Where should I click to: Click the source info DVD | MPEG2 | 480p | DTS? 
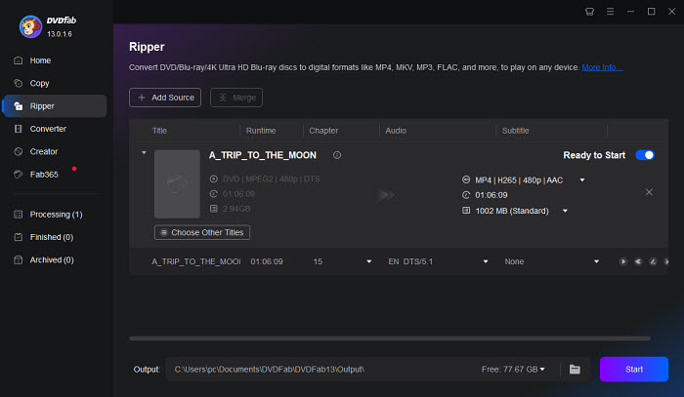click(x=271, y=179)
